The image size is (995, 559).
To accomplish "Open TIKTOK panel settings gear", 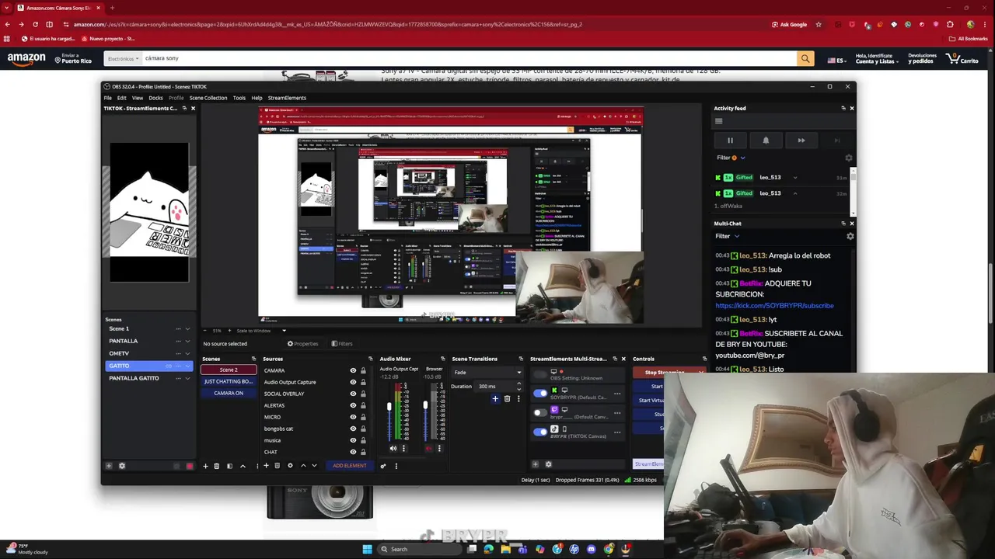I will [x=121, y=466].
